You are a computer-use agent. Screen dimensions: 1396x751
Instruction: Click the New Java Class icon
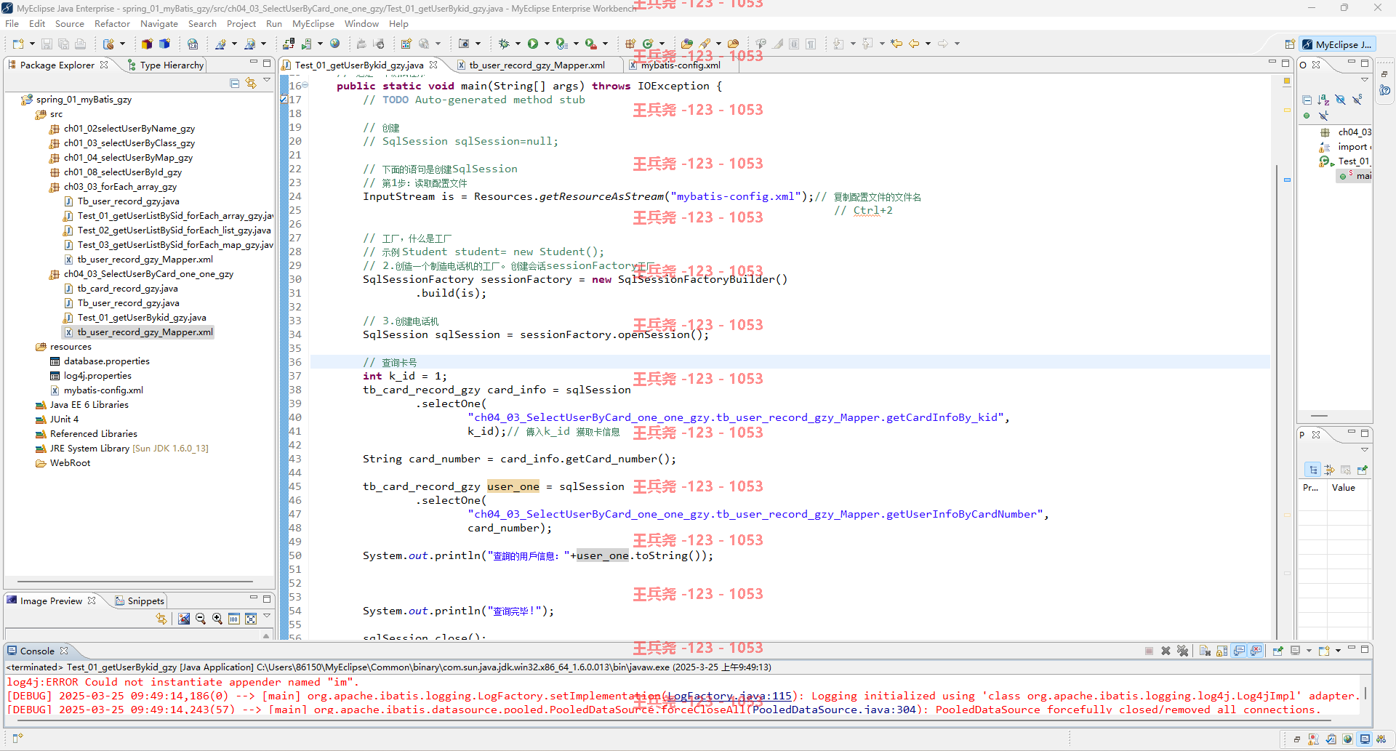(x=648, y=44)
